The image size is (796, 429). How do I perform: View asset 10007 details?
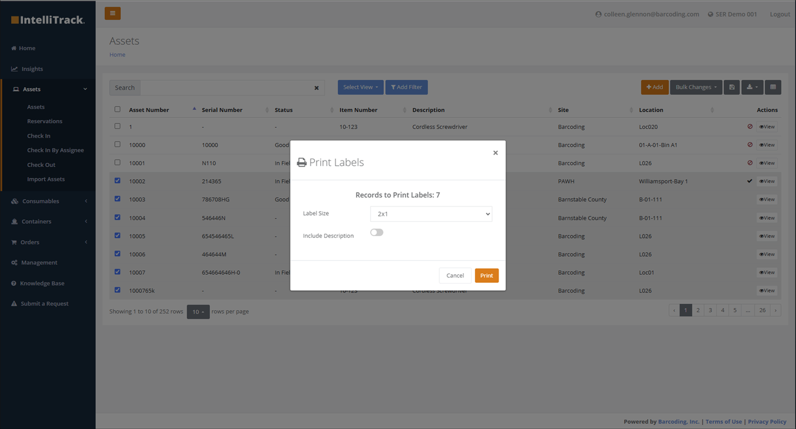click(767, 273)
